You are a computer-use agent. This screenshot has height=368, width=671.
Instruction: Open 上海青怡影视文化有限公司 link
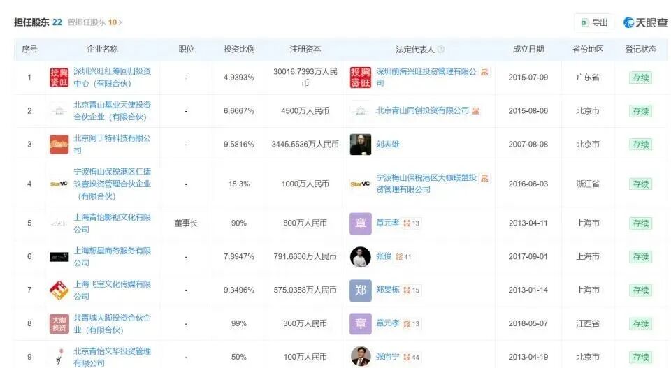pyautogui.click(x=112, y=223)
